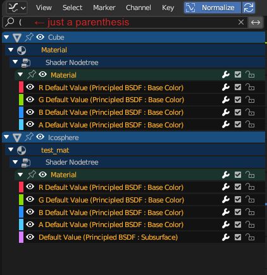Toggle modifiers wrench on Cube's Material group
Screen dimensions: 267x275
[x=226, y=74]
